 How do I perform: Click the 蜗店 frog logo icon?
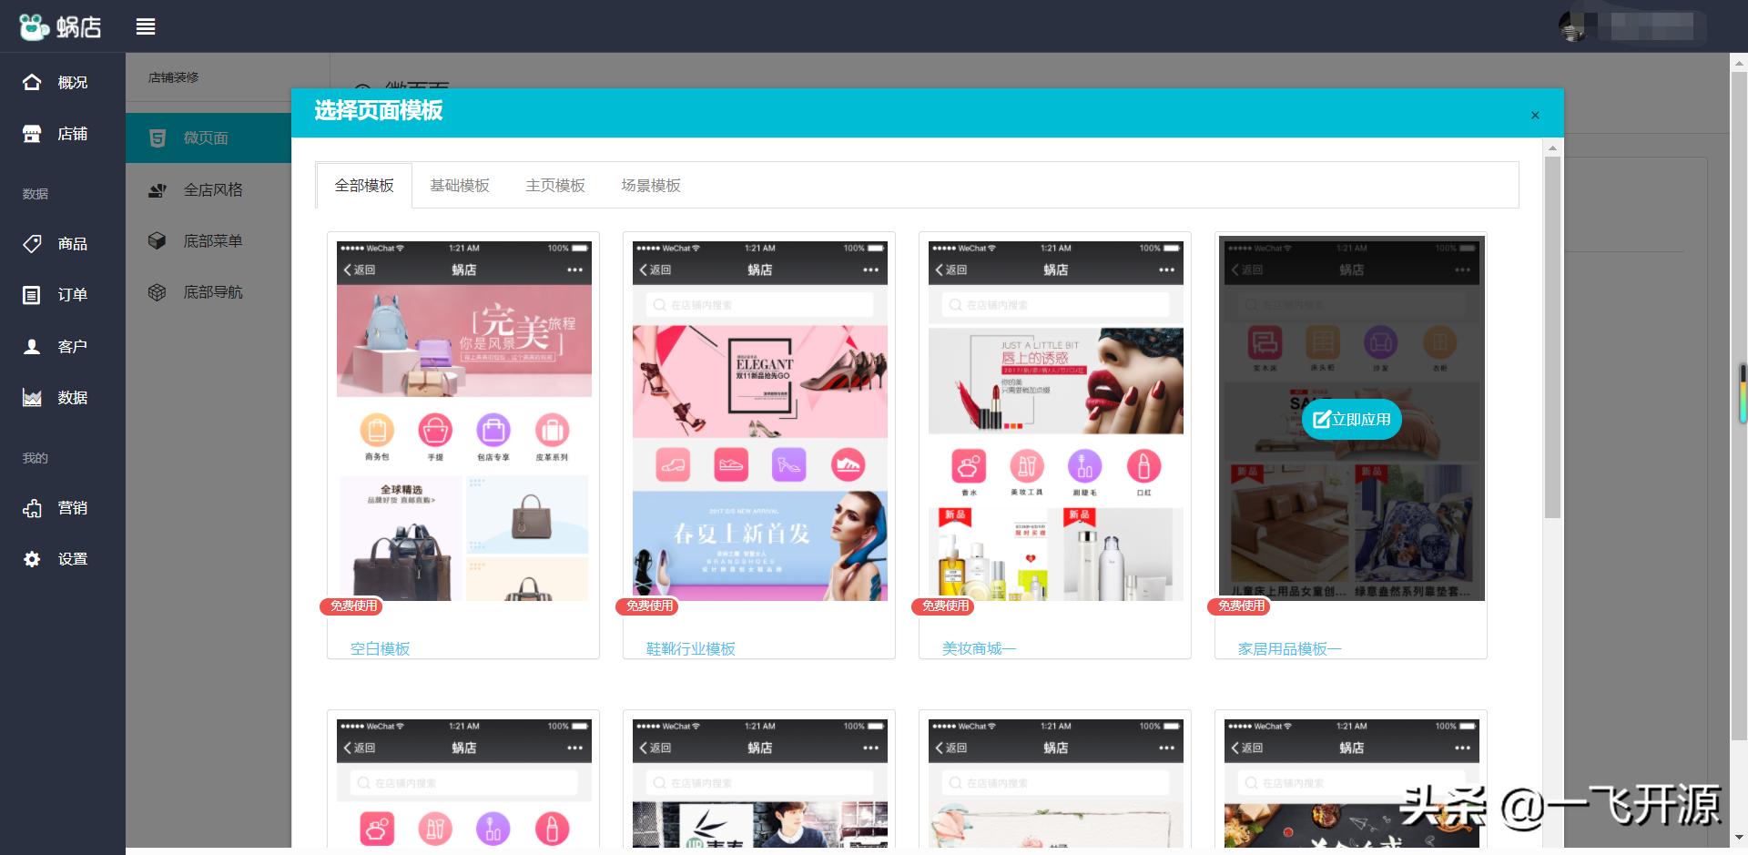pos(35,26)
